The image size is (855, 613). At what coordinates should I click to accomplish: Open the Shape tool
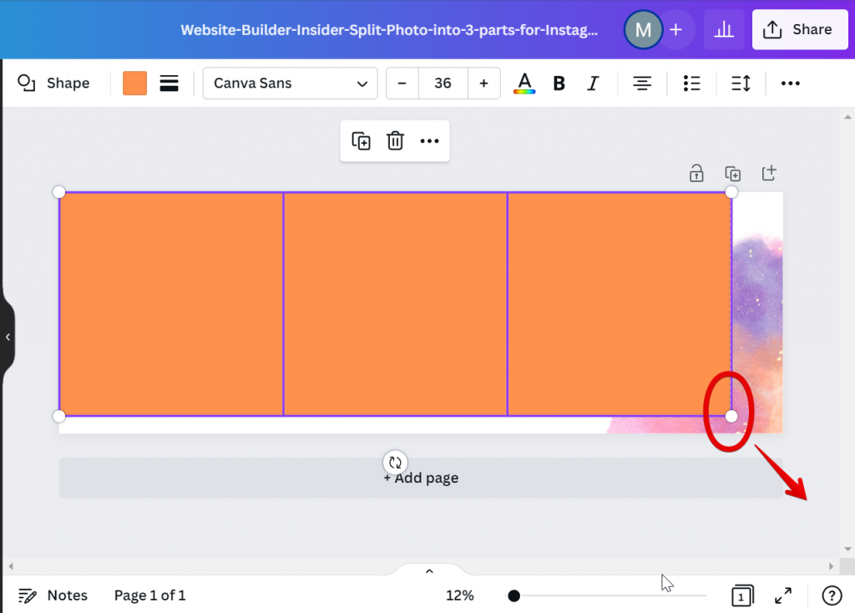[x=54, y=83]
